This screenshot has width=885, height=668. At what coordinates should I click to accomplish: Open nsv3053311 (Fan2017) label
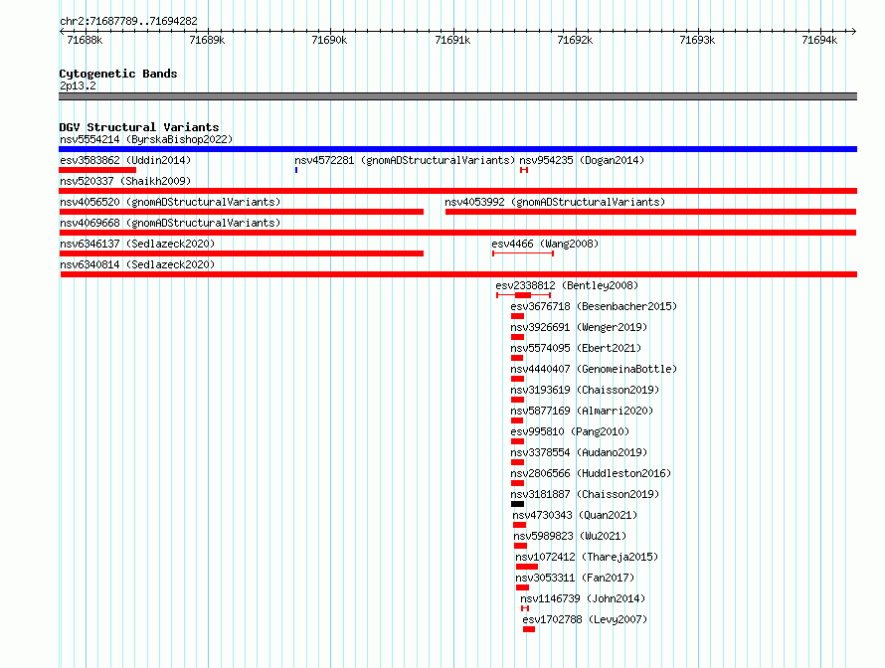click(575, 578)
